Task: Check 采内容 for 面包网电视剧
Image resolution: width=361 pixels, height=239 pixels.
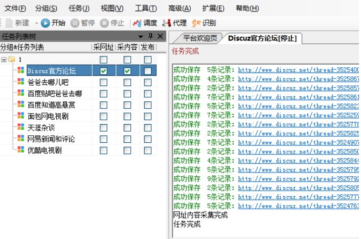Action: 127,116
